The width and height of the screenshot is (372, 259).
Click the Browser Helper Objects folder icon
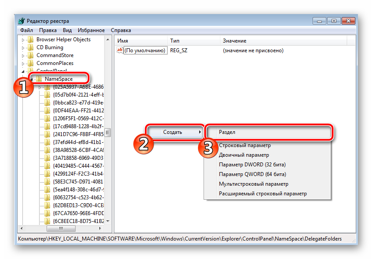30,40
